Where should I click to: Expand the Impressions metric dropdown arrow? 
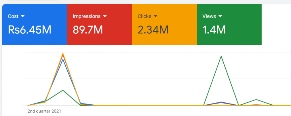click(x=105, y=16)
